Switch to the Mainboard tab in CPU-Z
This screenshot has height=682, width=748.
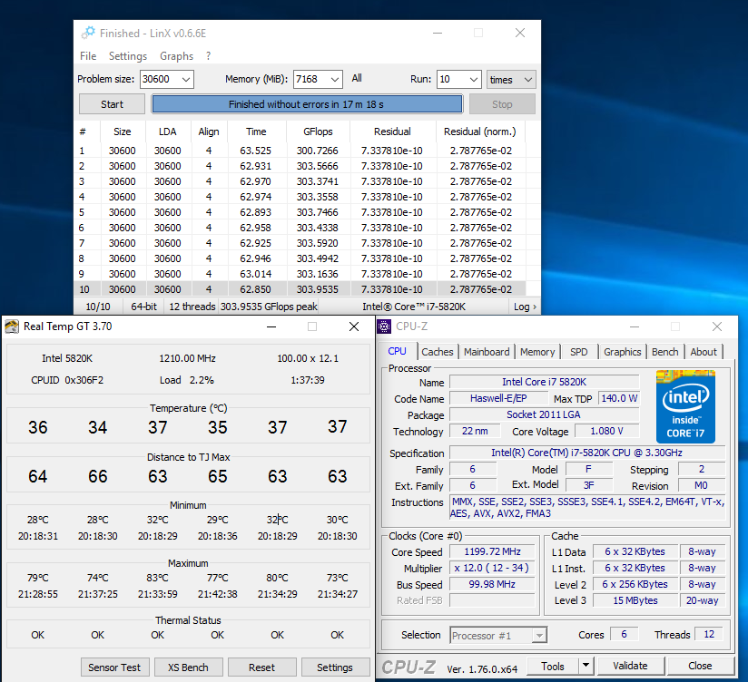(x=487, y=352)
